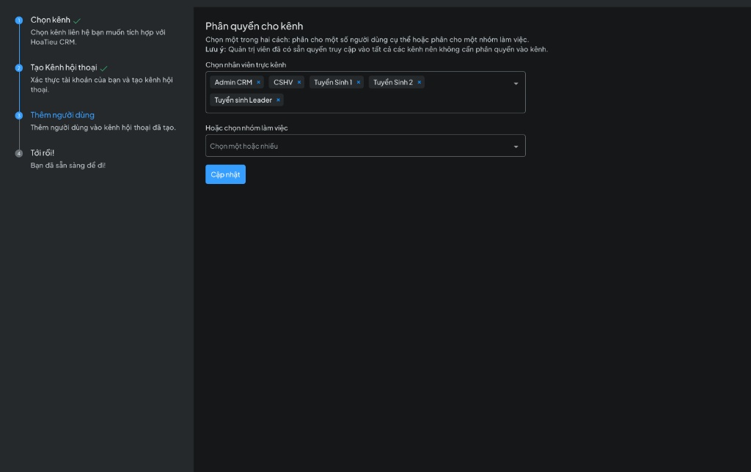Open the Hoặc chọn nhóm làm việc dropdown arrow

point(516,147)
